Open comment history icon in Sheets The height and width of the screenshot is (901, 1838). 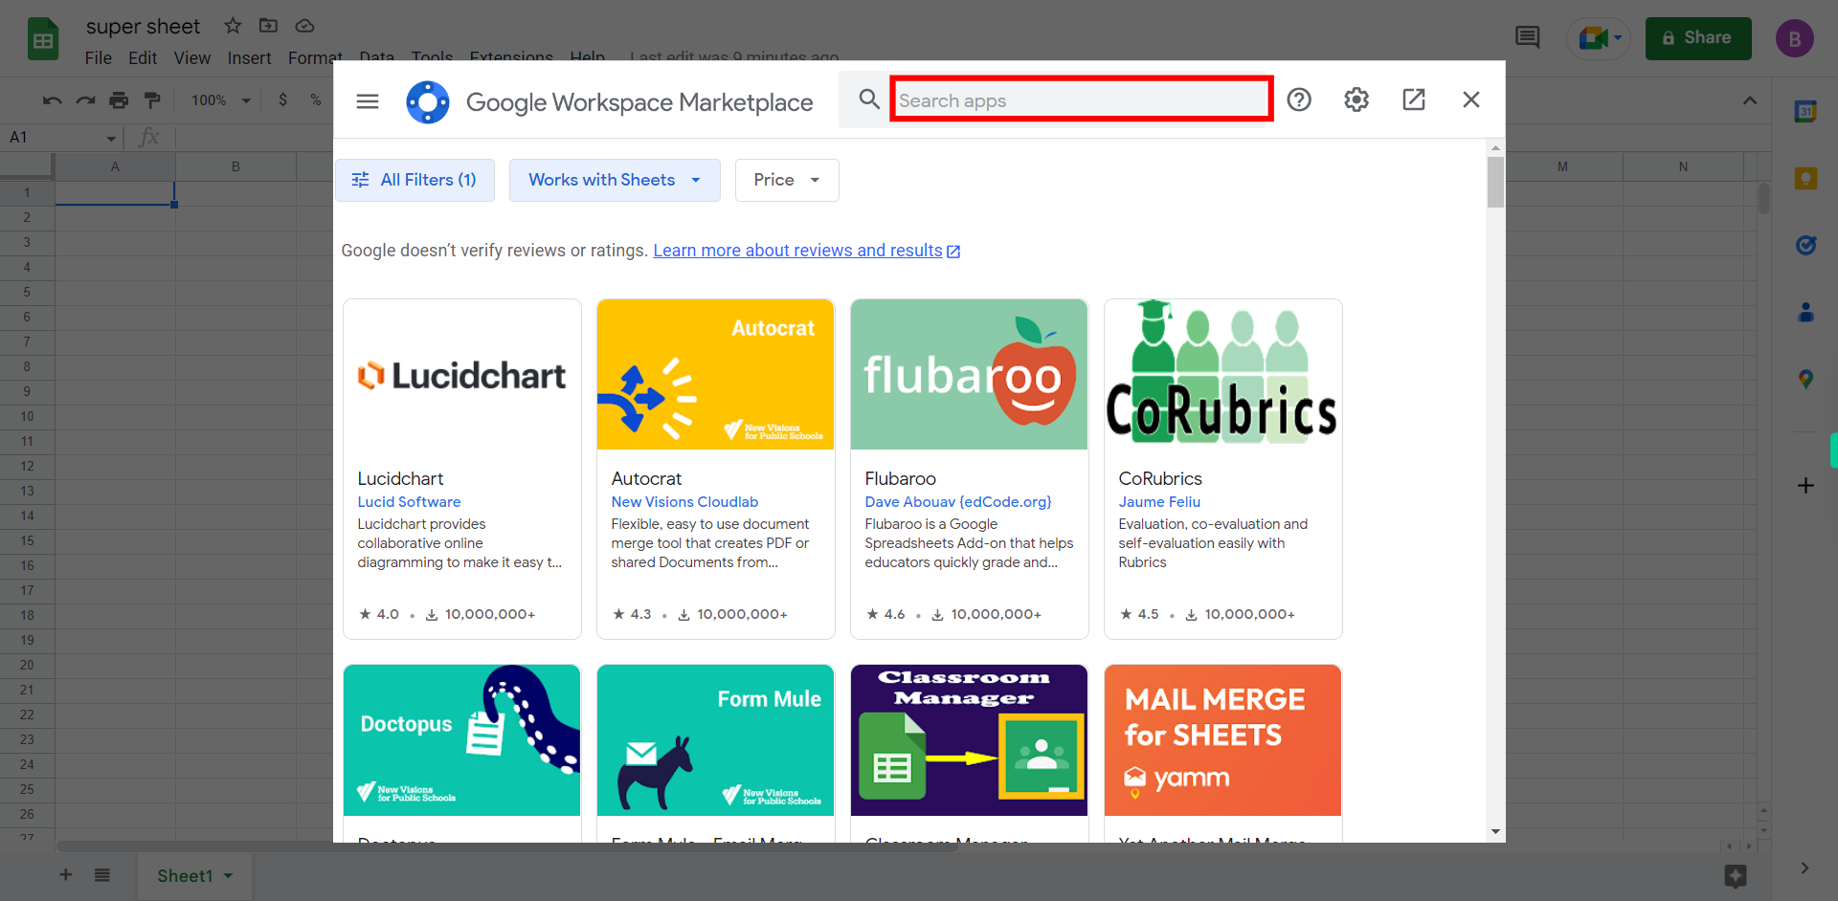click(1528, 38)
